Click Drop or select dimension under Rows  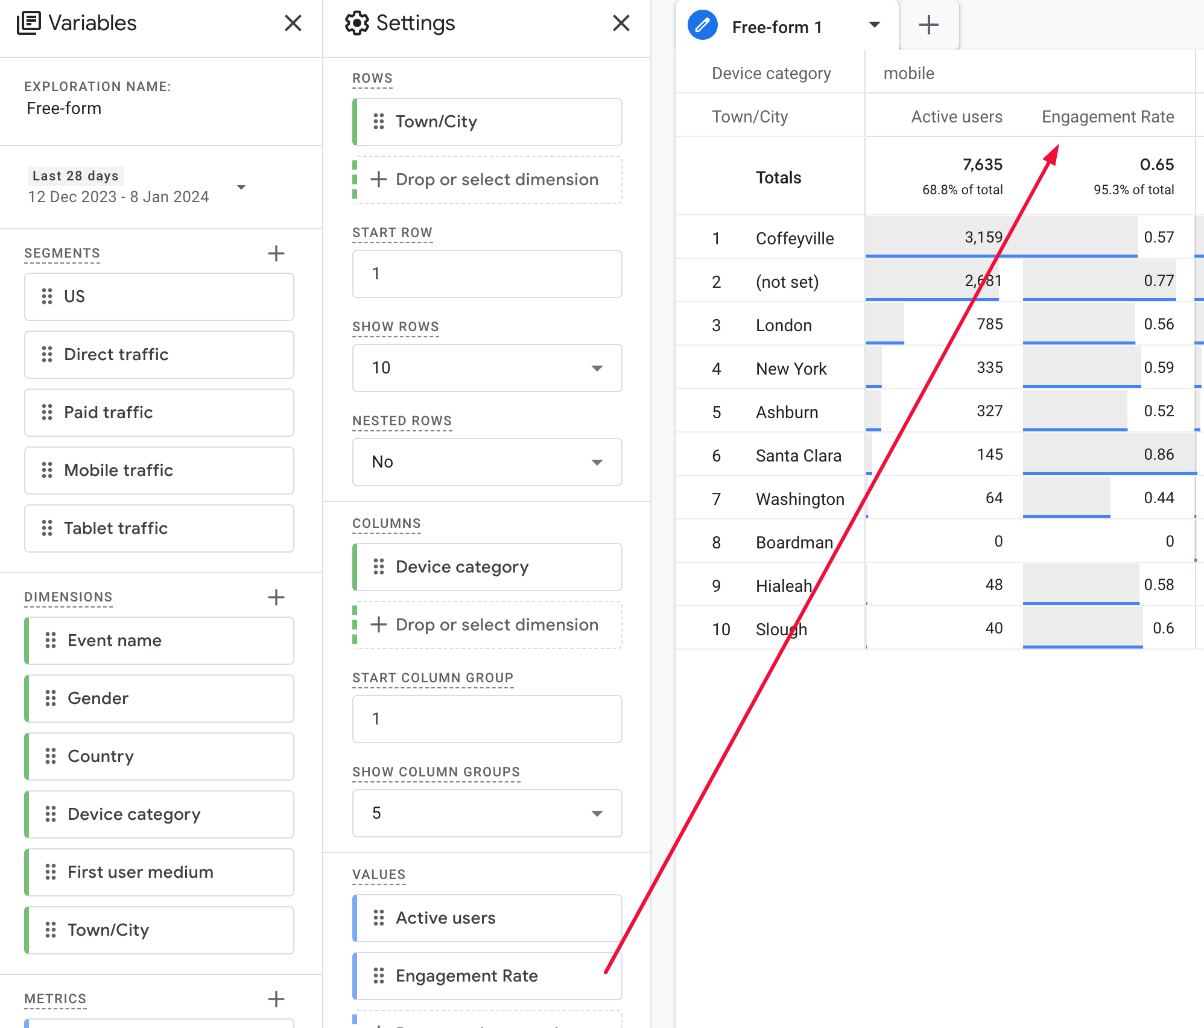pos(486,179)
